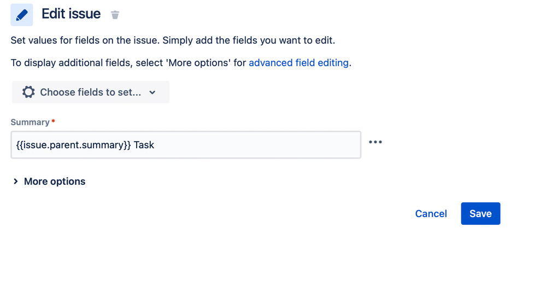The width and height of the screenshot is (546, 286).
Task: Cancel the edit issue changes
Action: (431, 213)
